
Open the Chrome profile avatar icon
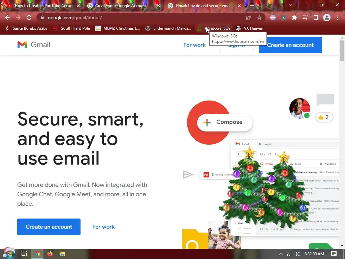[327, 18]
